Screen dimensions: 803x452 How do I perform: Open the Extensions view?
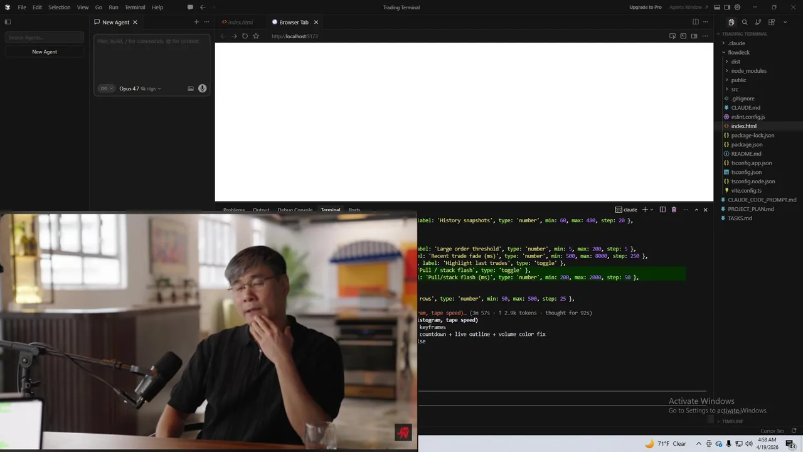pos(772,22)
